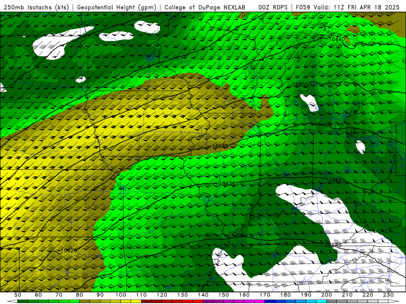Click legend value 110
406x304 pixels.
(x=142, y=295)
